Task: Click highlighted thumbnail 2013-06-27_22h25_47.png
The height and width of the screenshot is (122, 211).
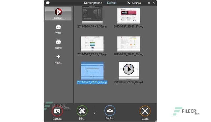Action: [x=92, y=71]
